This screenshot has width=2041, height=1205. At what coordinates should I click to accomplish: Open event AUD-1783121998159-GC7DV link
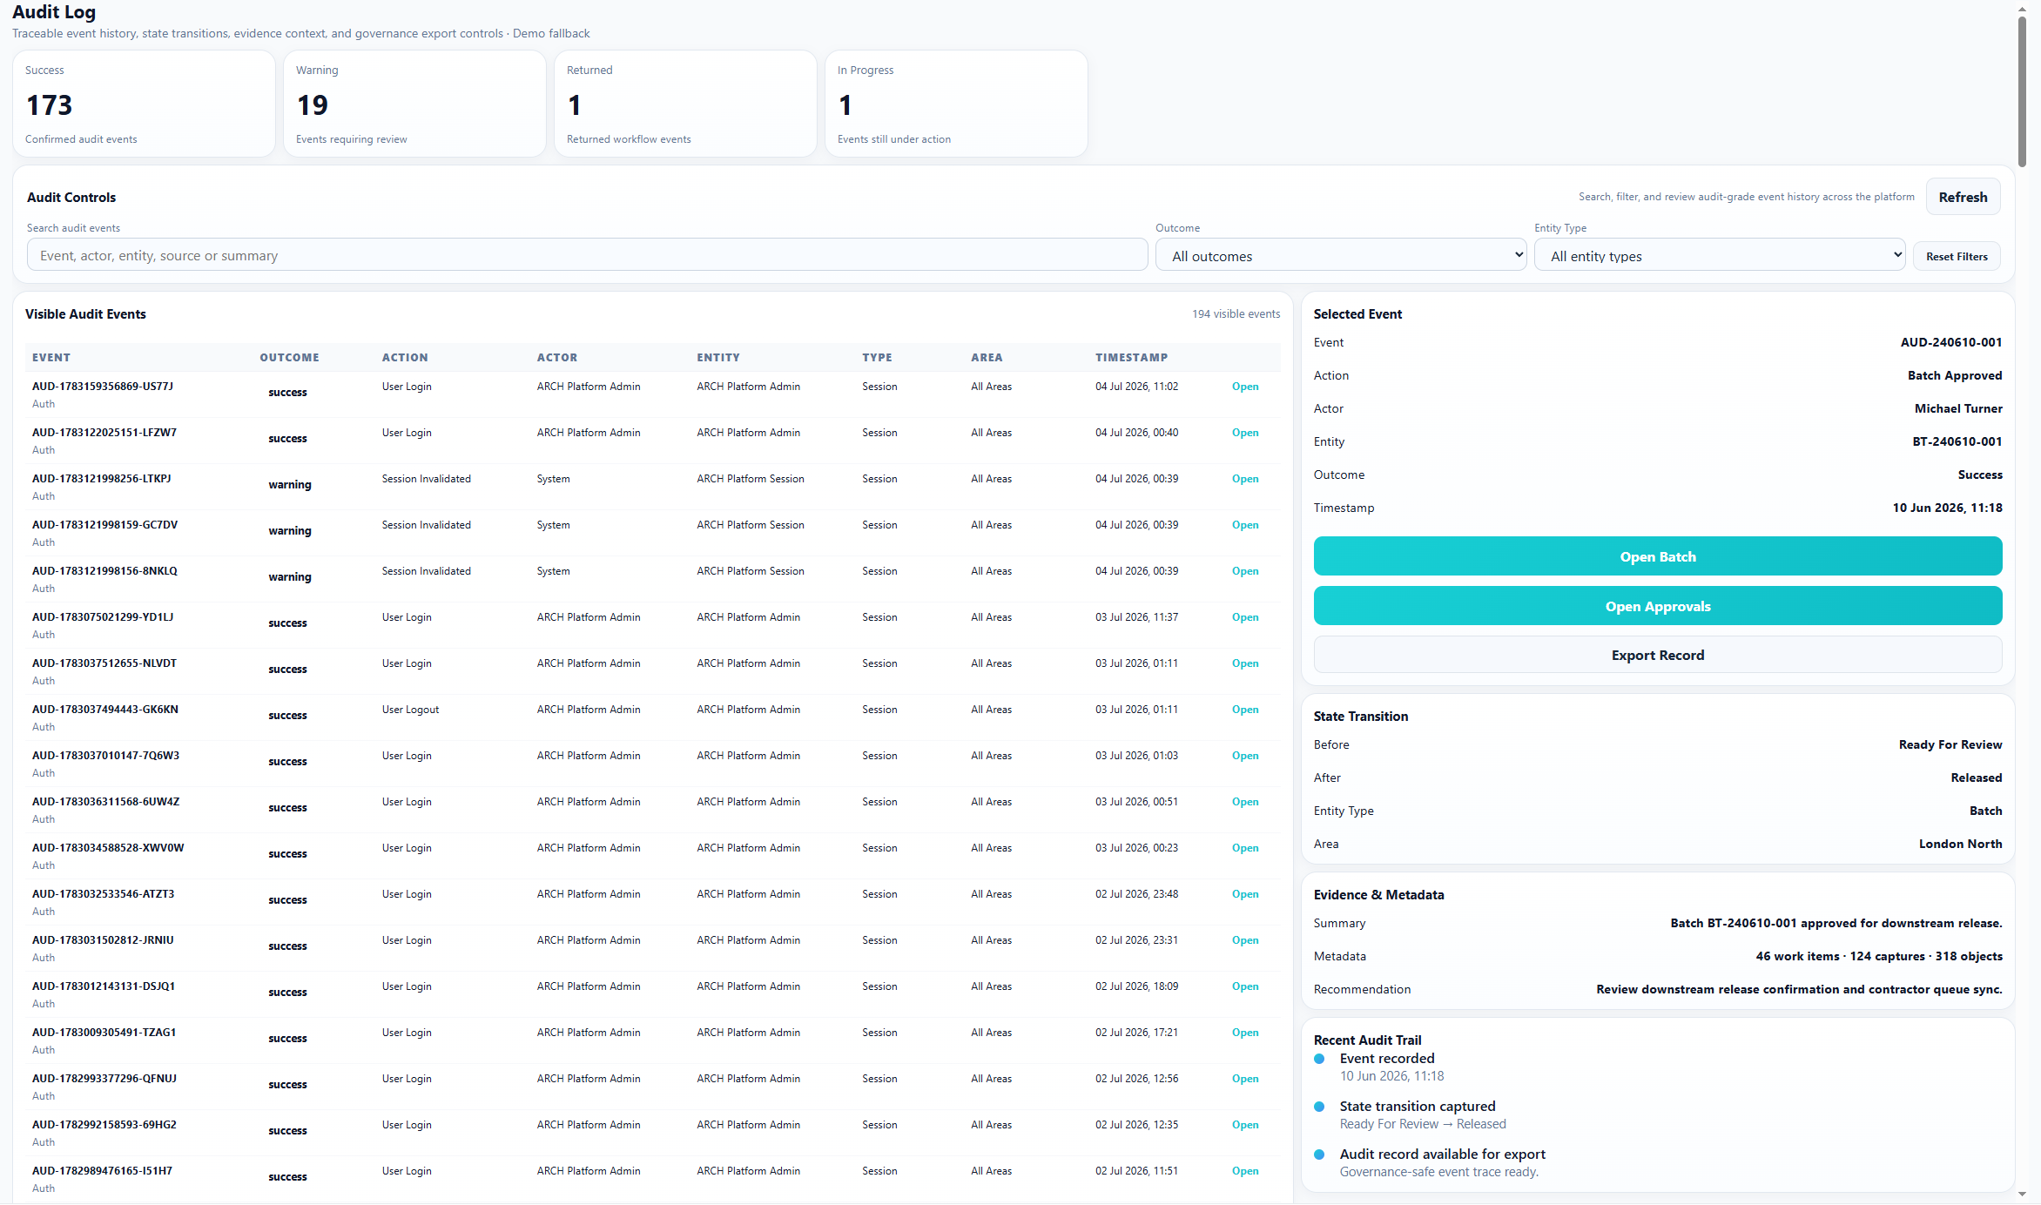pos(1245,525)
